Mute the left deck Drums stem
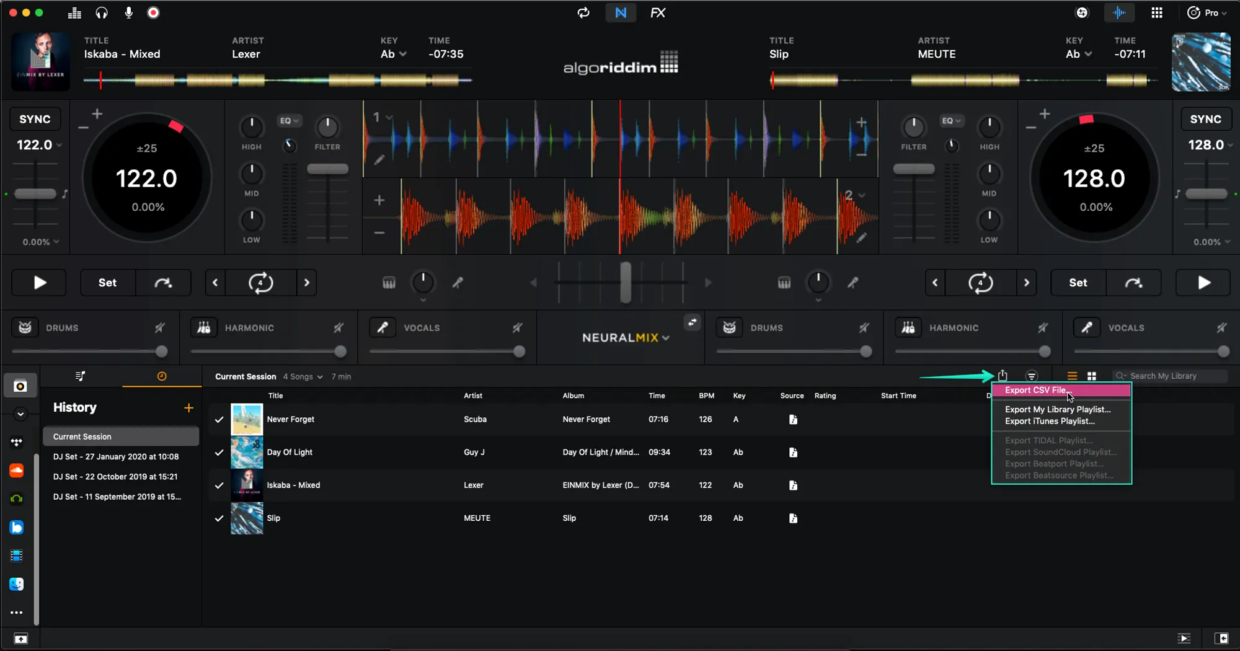 [x=159, y=328]
